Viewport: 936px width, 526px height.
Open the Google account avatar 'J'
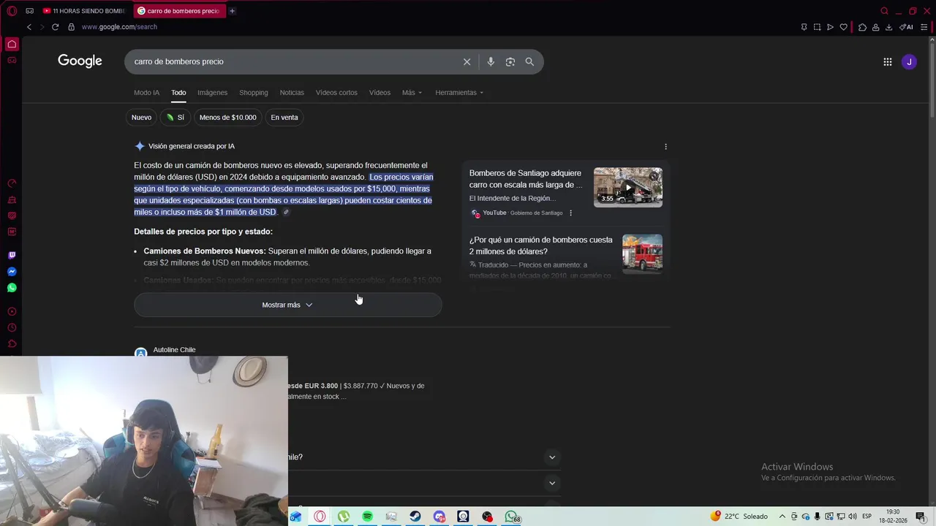[909, 62]
